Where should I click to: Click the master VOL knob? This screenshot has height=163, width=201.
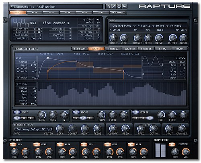[x=186, y=152]
